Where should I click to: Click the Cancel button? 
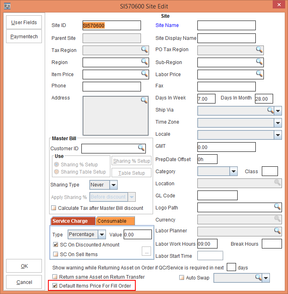click(x=24, y=282)
